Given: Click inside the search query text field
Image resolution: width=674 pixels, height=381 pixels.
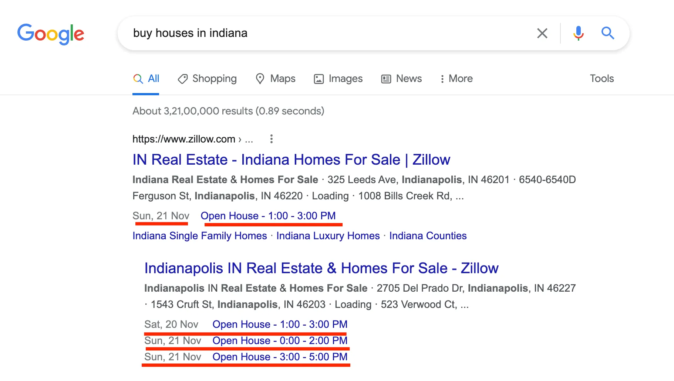Looking at the screenshot, I should 326,33.
